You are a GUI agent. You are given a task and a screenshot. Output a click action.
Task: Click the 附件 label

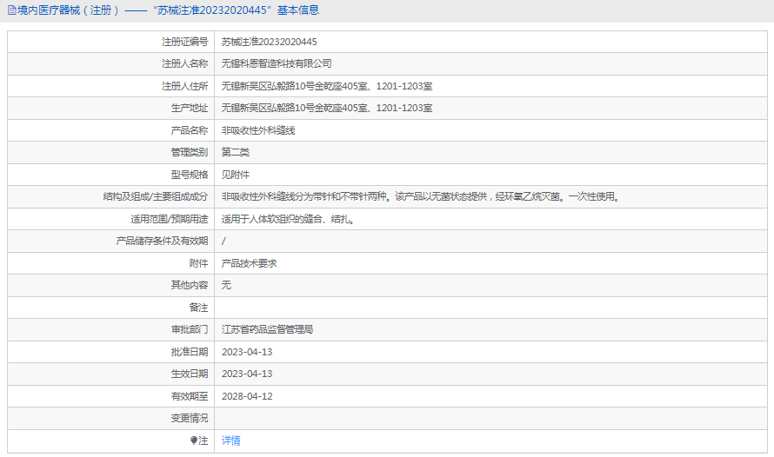pyautogui.click(x=199, y=264)
